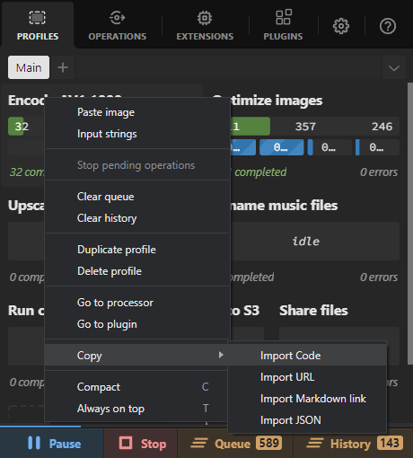Open the Queue list button
Screen dimensions: 413x458
(235, 444)
